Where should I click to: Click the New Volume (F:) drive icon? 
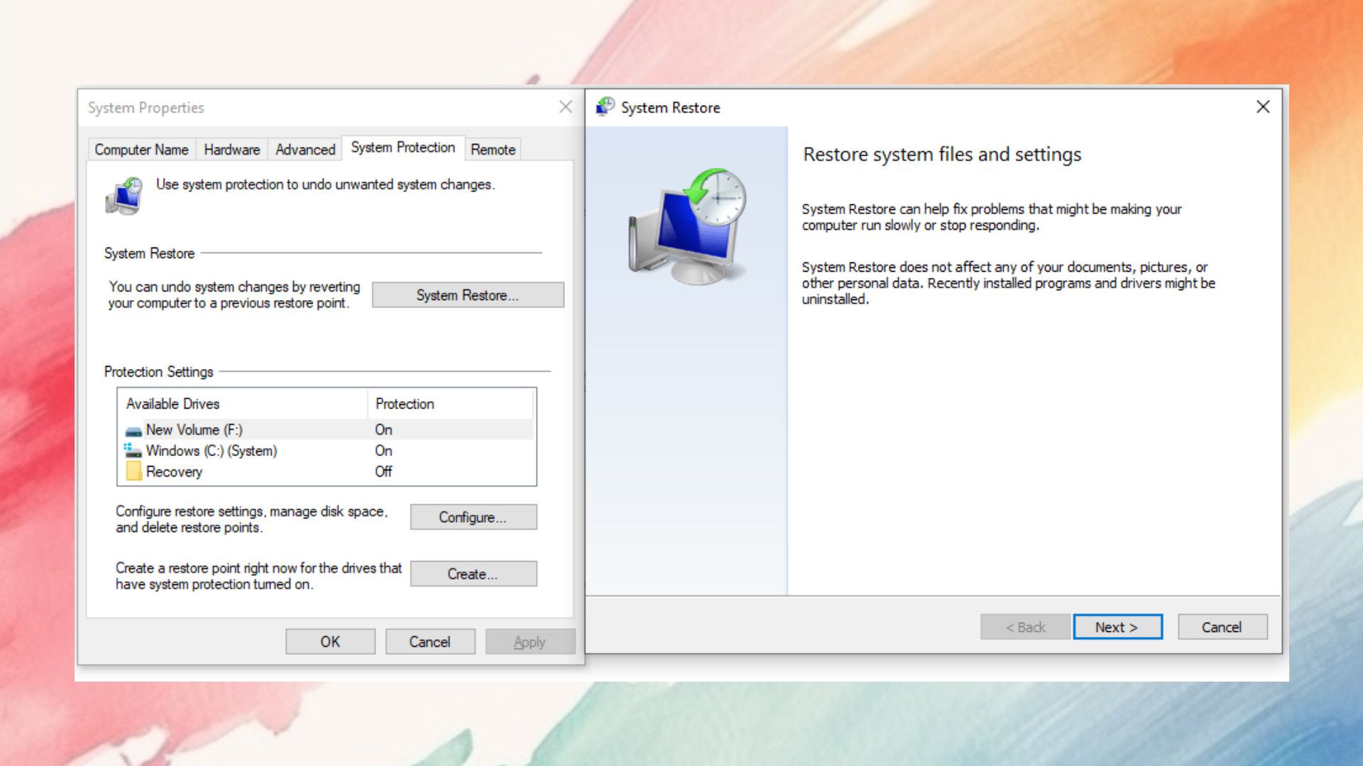[x=133, y=431]
